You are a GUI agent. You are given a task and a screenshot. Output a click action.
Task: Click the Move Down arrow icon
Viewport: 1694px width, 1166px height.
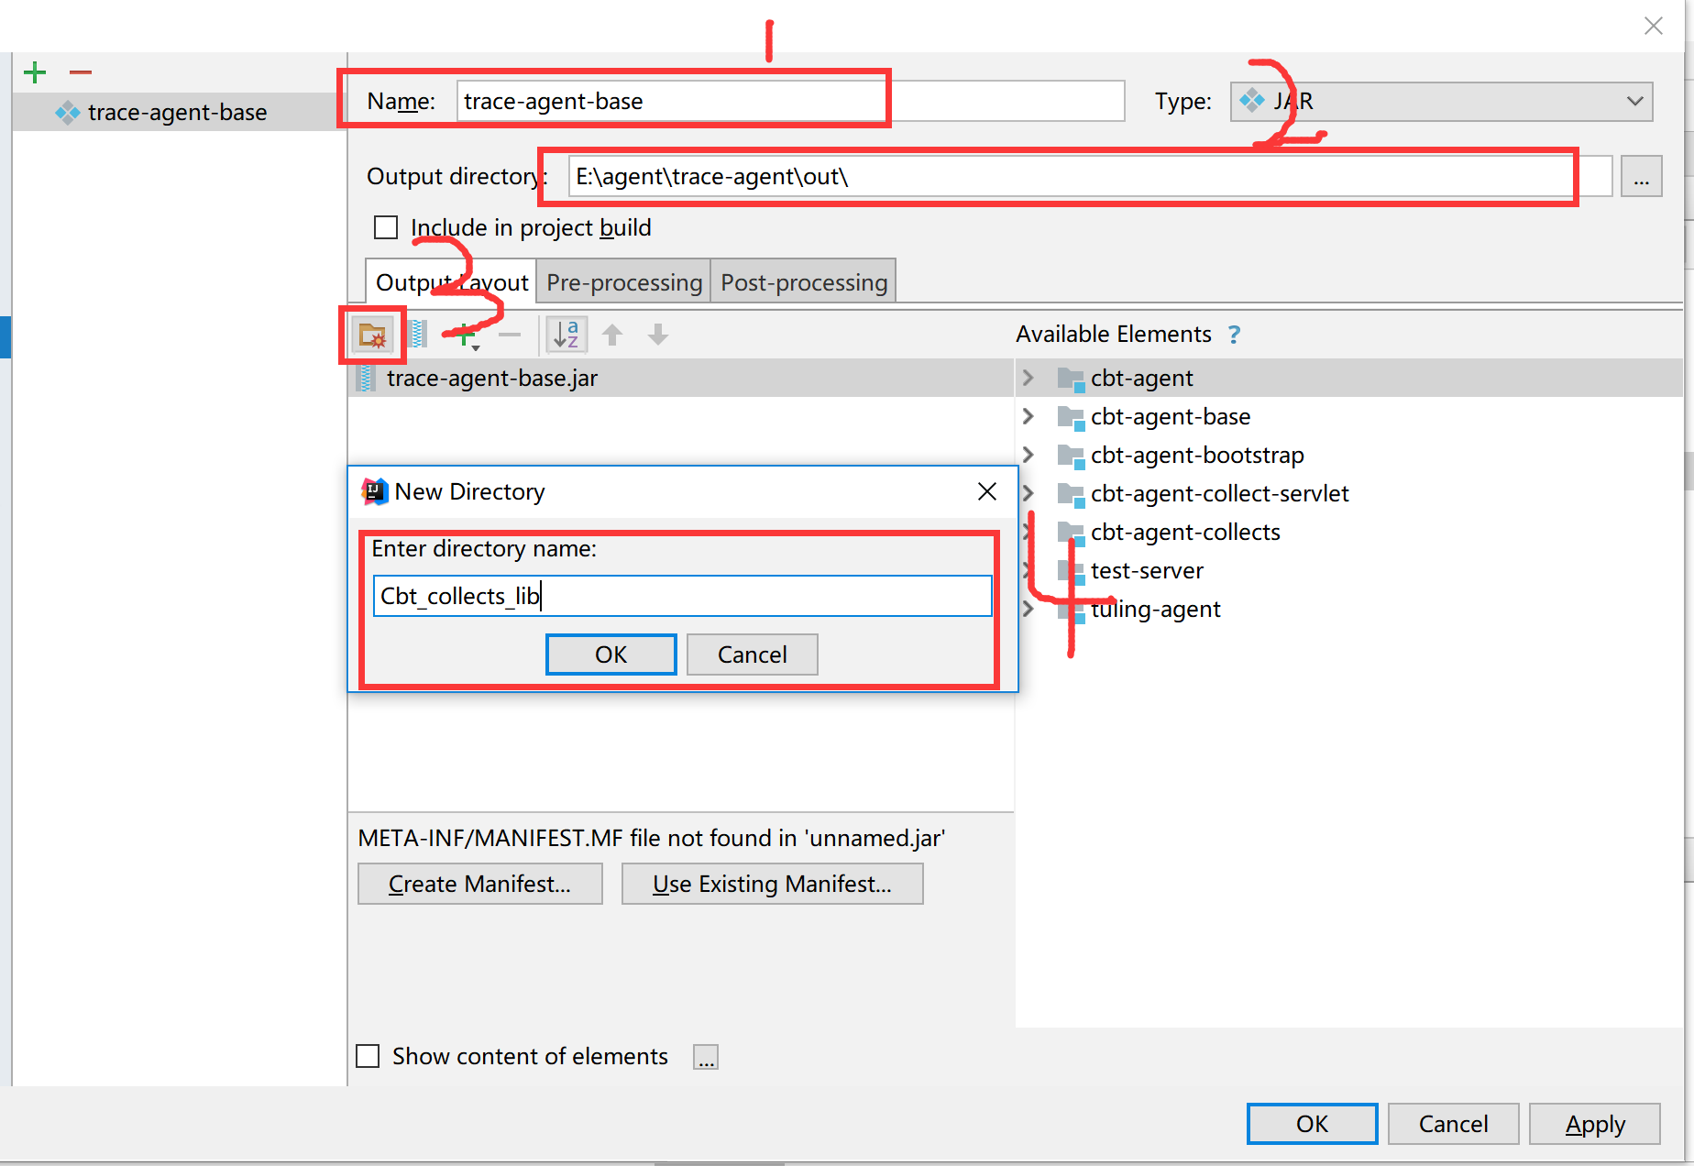tap(658, 335)
